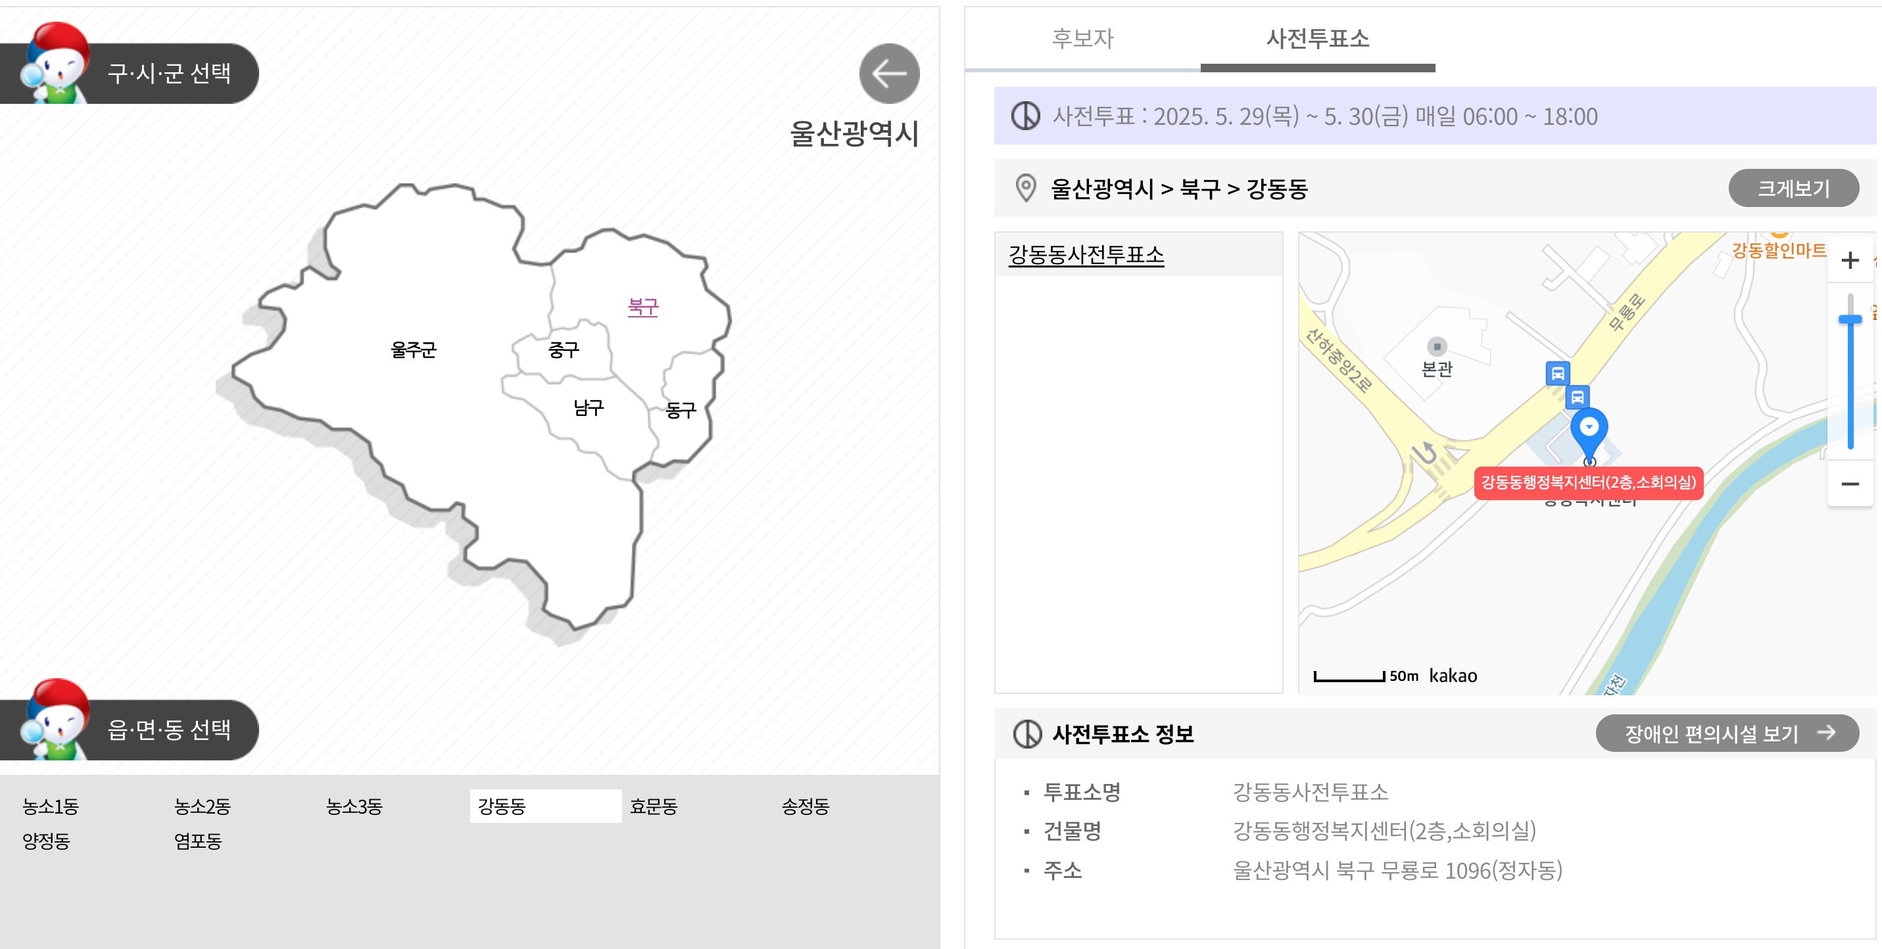
Task: Click the 본관 building marker on map
Action: click(1437, 346)
